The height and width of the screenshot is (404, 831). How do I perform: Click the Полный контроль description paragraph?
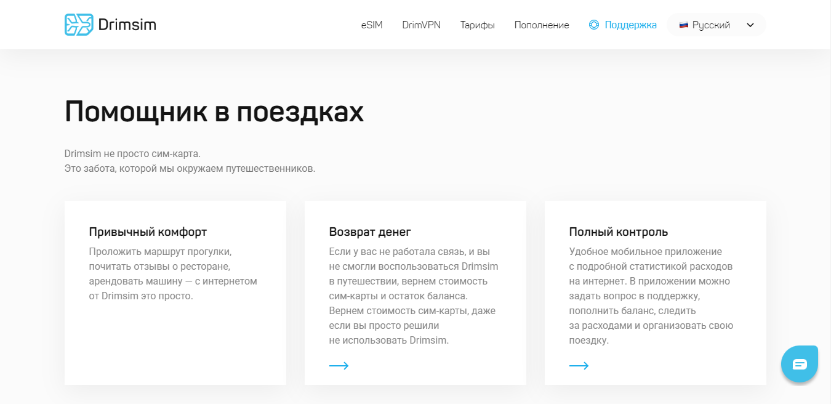click(651, 296)
